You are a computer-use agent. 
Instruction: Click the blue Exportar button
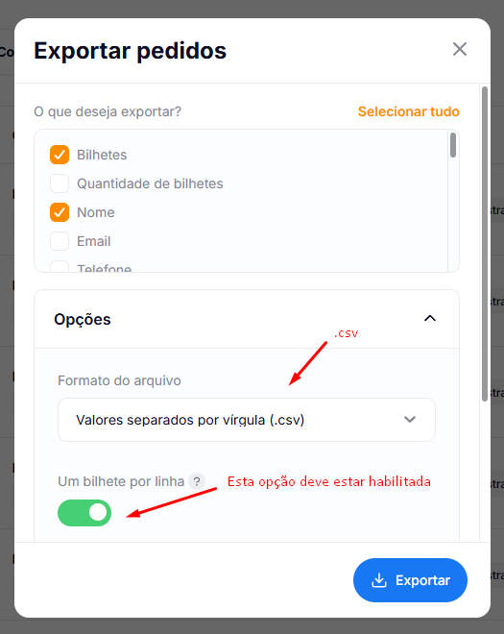(410, 580)
